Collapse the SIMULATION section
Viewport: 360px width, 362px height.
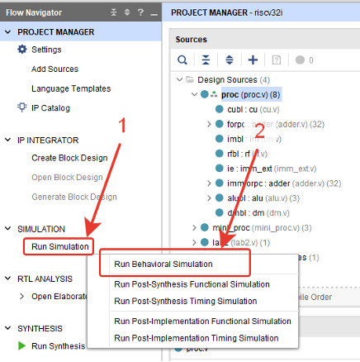pos(8,228)
